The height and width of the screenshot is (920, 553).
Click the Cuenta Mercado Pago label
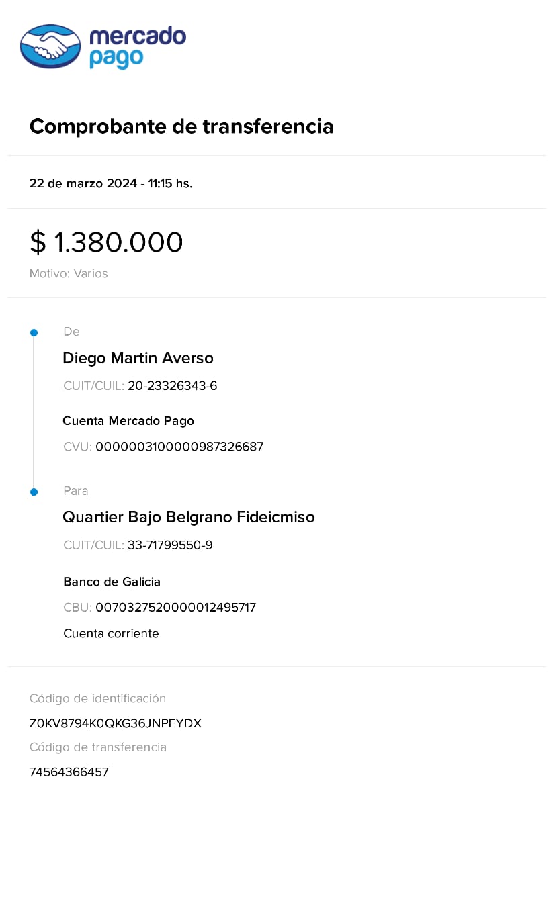(x=128, y=421)
